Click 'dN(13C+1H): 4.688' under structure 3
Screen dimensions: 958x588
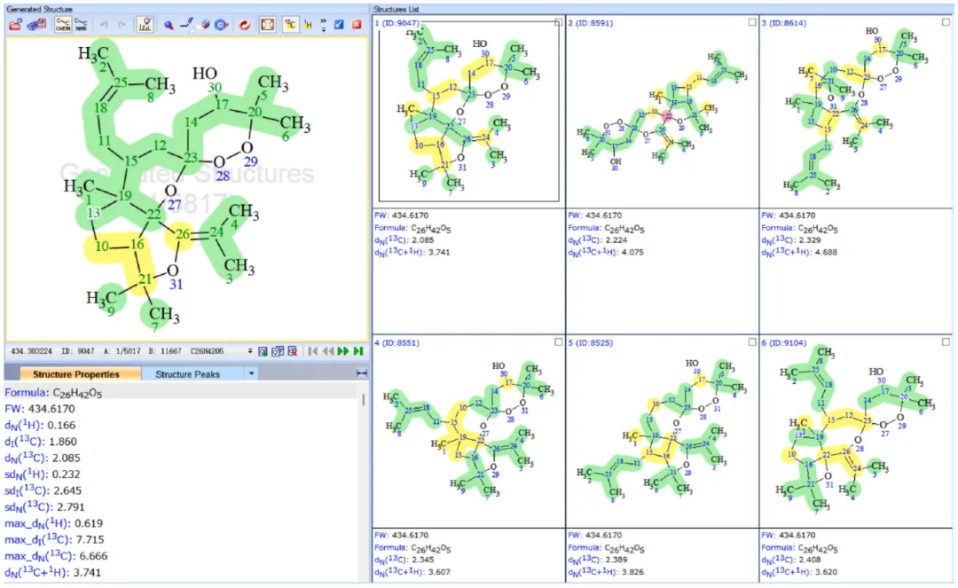(799, 252)
